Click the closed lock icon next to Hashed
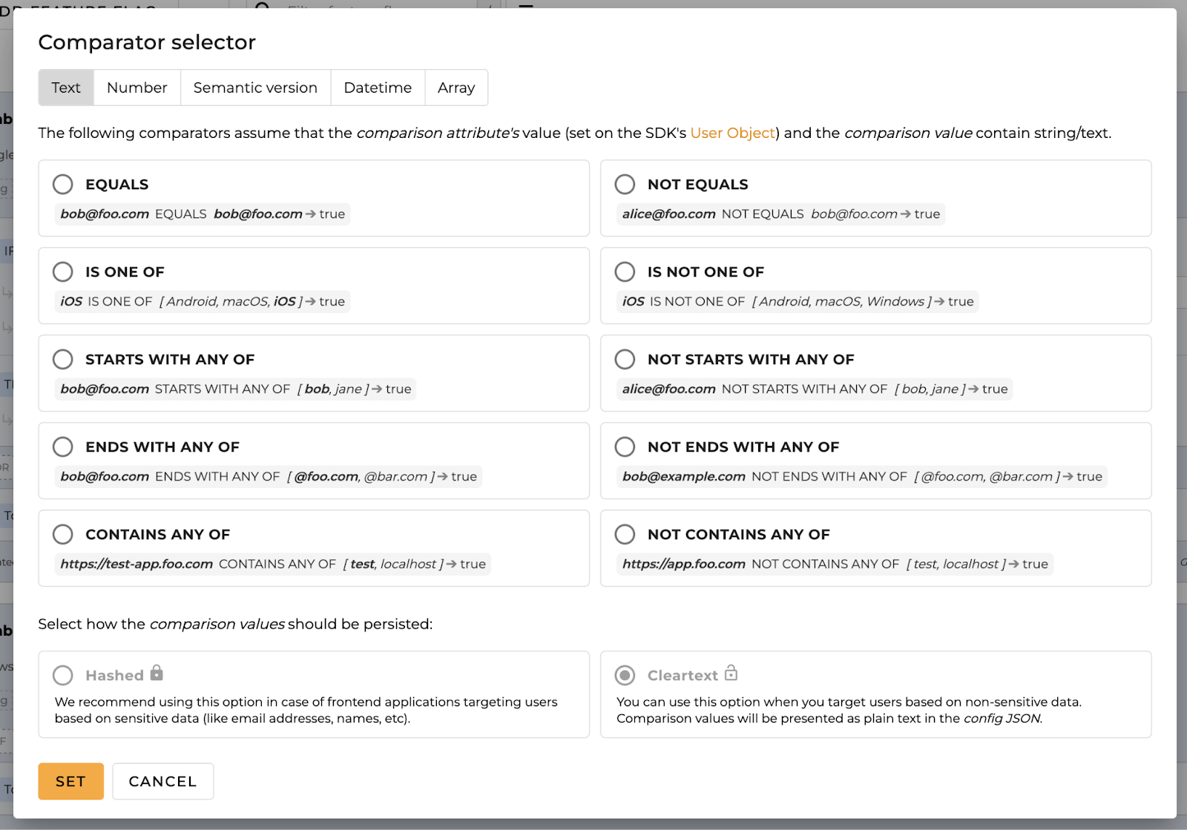The height and width of the screenshot is (830, 1187). (x=156, y=673)
